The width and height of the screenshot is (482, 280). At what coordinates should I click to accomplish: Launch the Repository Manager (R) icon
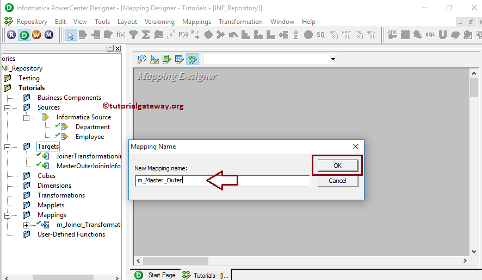tap(11, 35)
